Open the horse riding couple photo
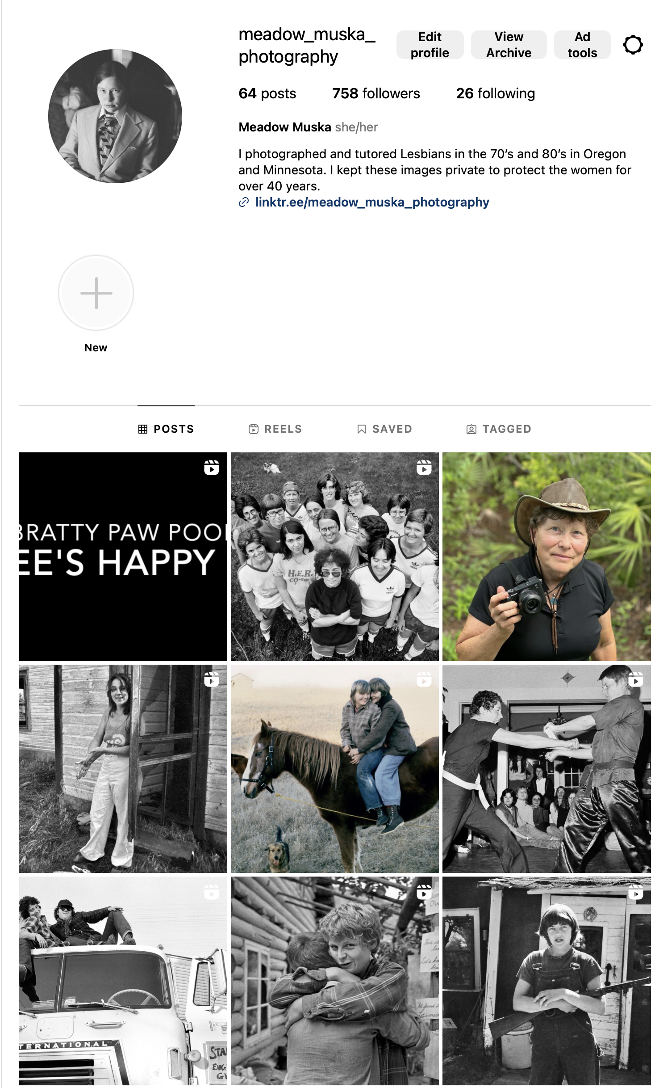Viewport: 659px width, 1088px height. tap(334, 769)
